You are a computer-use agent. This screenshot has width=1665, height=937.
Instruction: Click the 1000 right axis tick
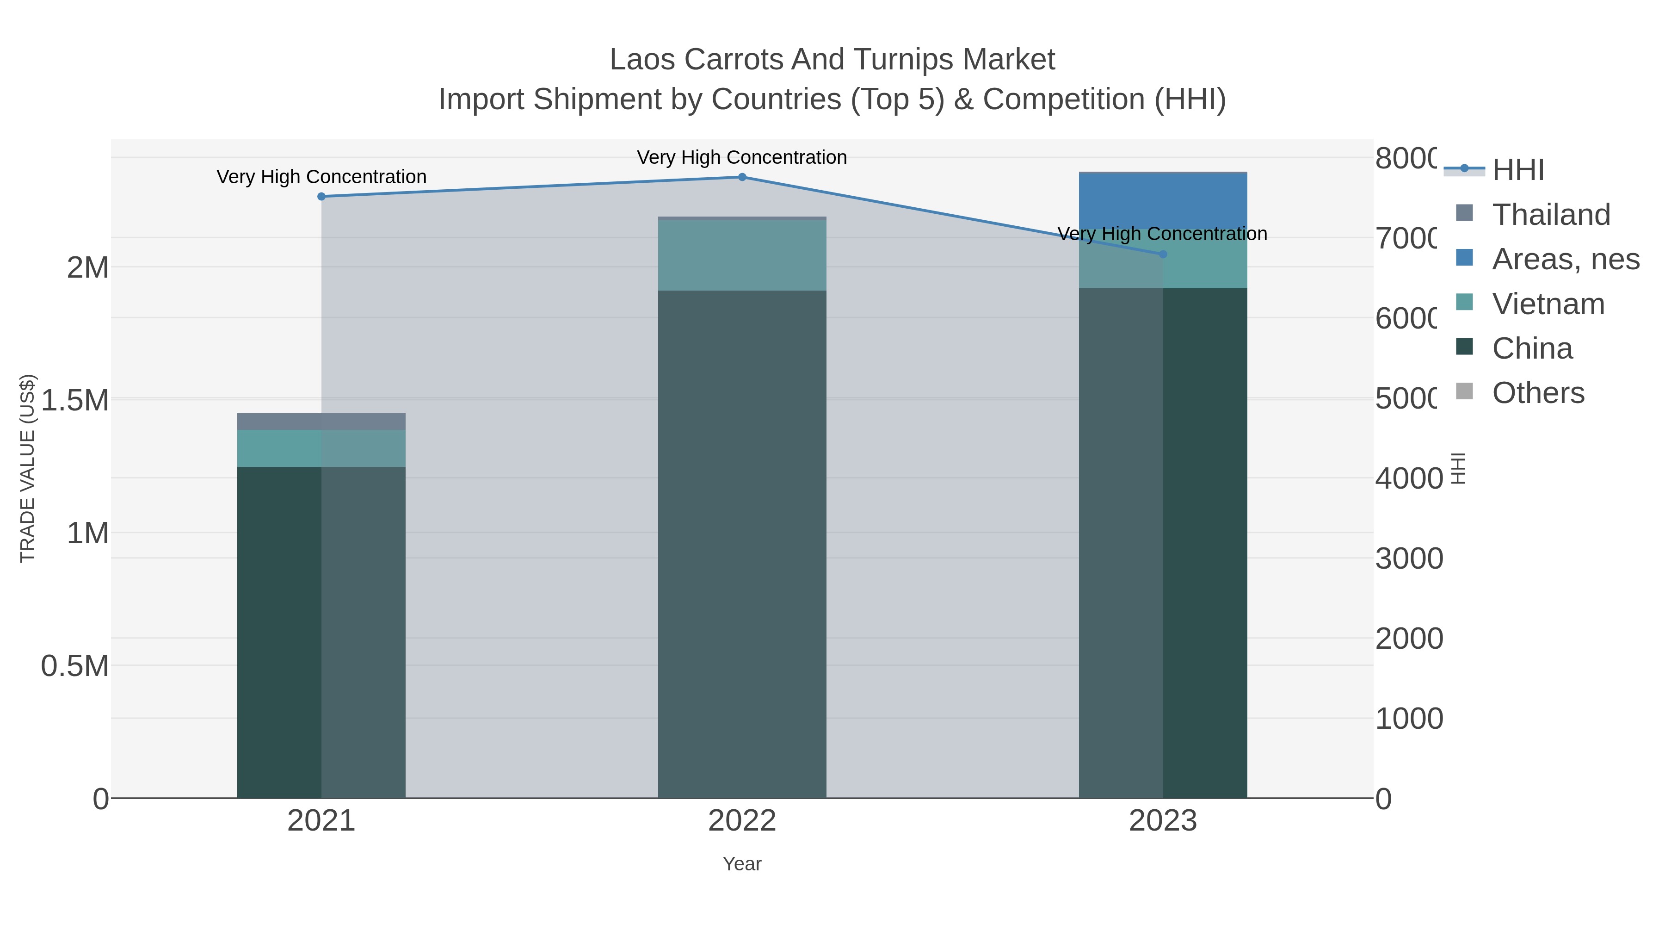tap(1409, 719)
